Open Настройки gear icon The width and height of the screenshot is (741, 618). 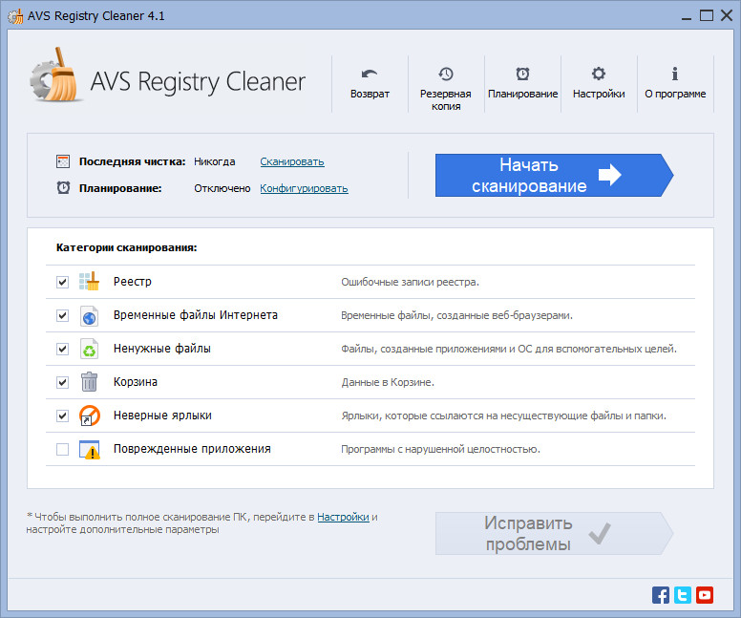click(599, 75)
